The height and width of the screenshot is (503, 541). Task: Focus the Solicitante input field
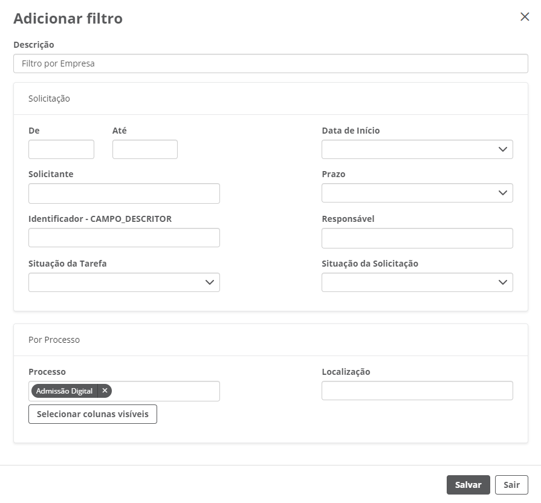coord(124,193)
